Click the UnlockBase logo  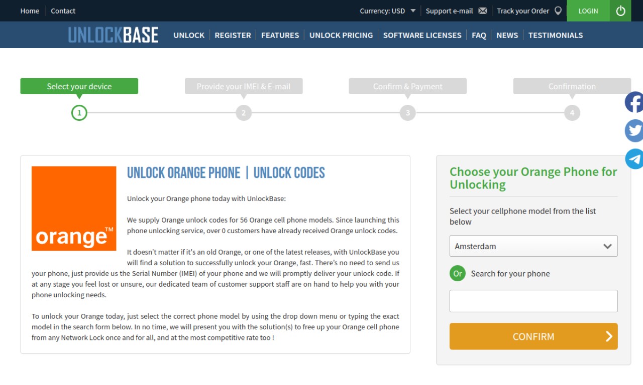point(113,35)
